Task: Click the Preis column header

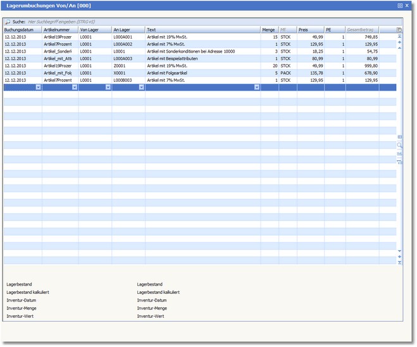Action: click(x=310, y=30)
